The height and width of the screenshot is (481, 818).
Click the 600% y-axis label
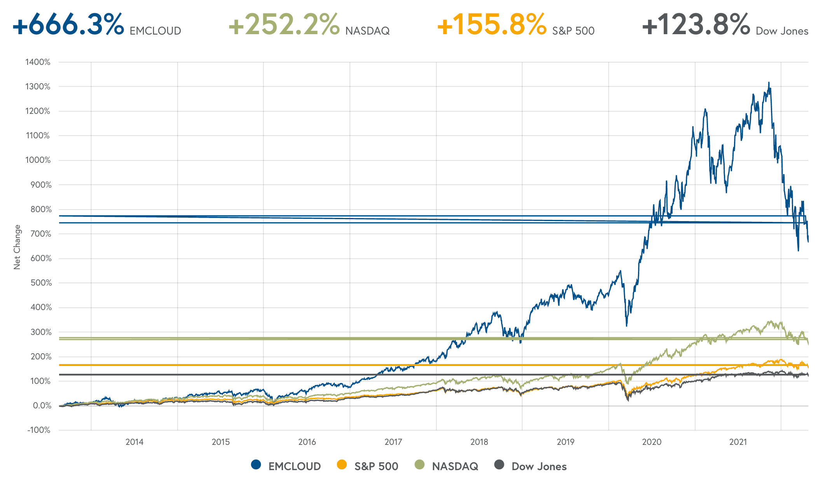point(41,258)
